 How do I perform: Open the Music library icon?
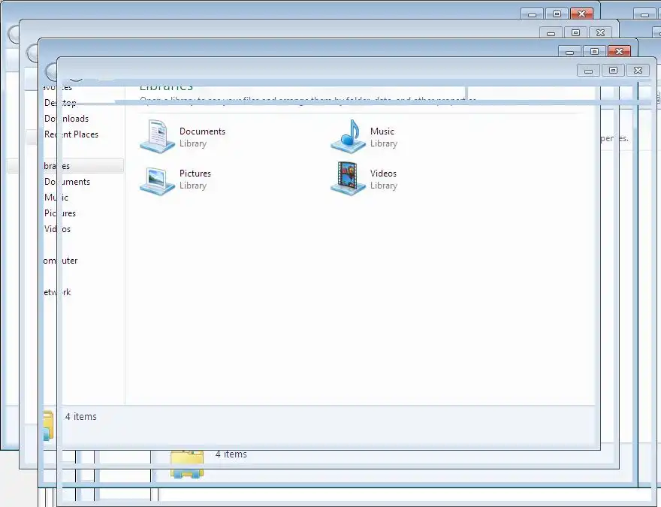(348, 136)
